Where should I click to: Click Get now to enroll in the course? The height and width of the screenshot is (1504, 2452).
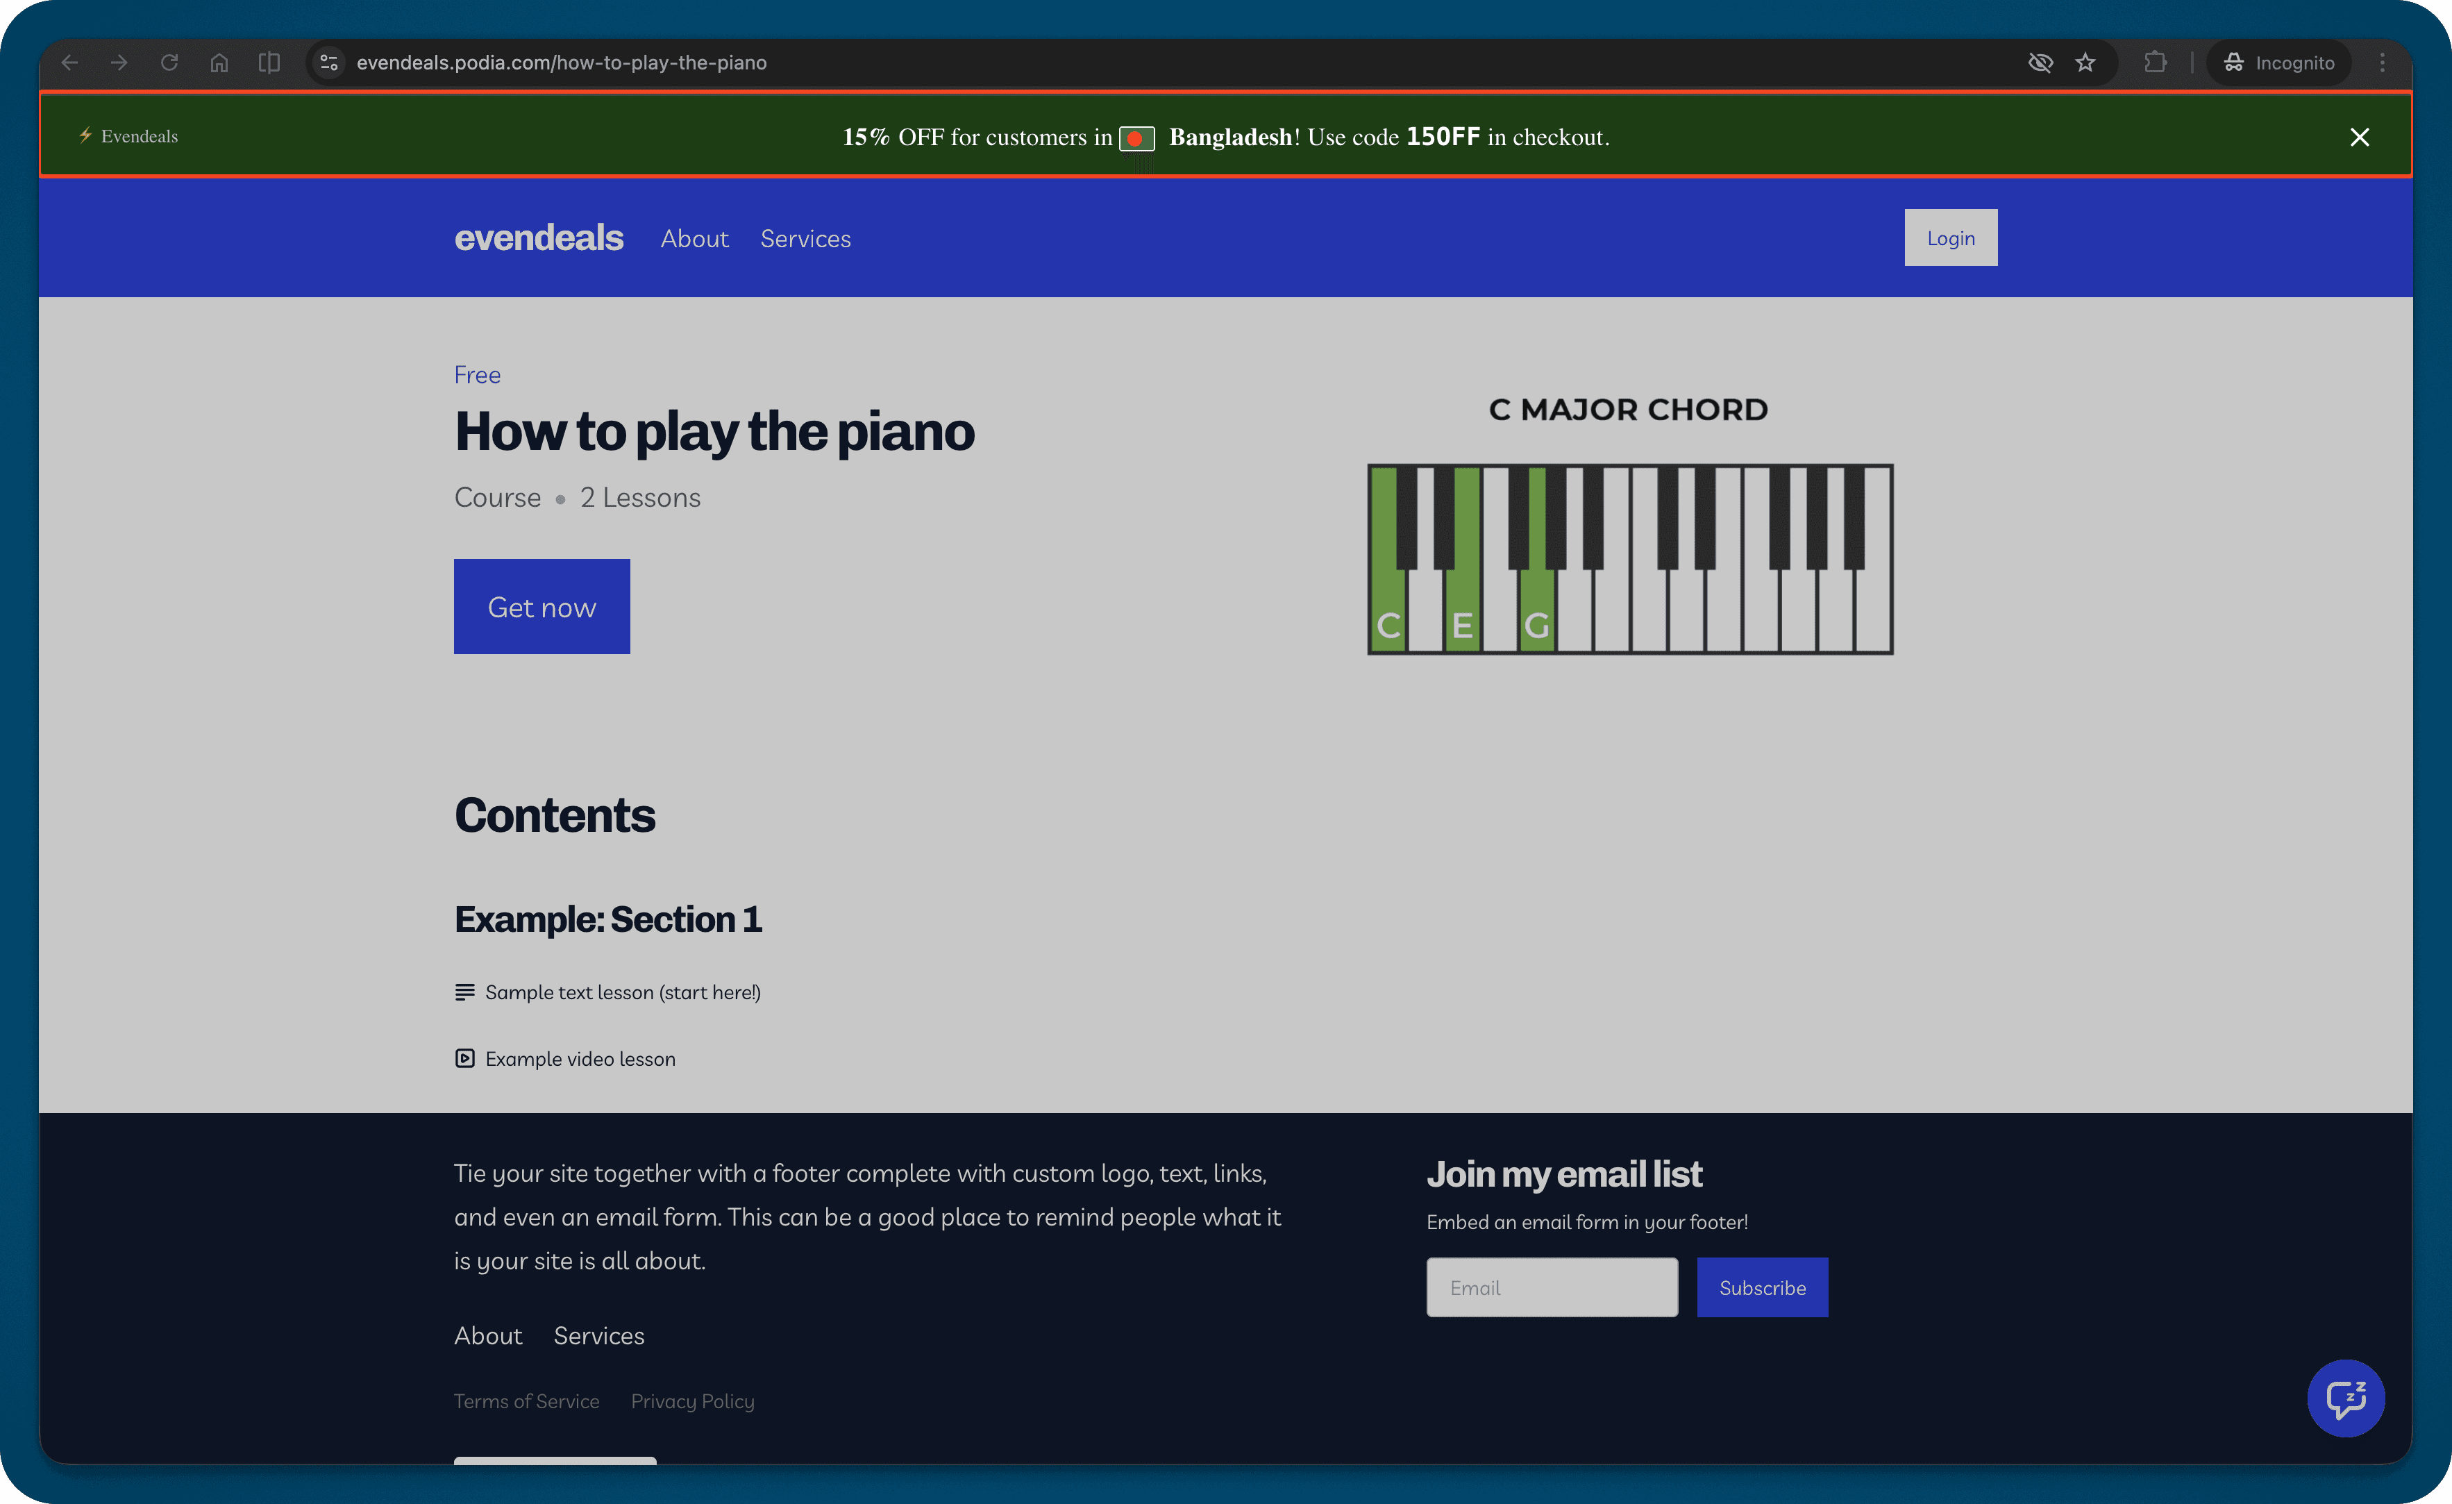point(541,606)
